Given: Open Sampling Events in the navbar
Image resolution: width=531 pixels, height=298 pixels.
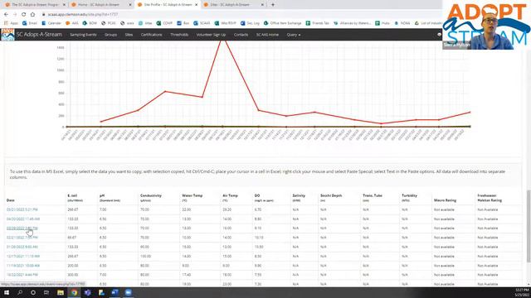Looking at the screenshot, I should pyautogui.click(x=83, y=35).
